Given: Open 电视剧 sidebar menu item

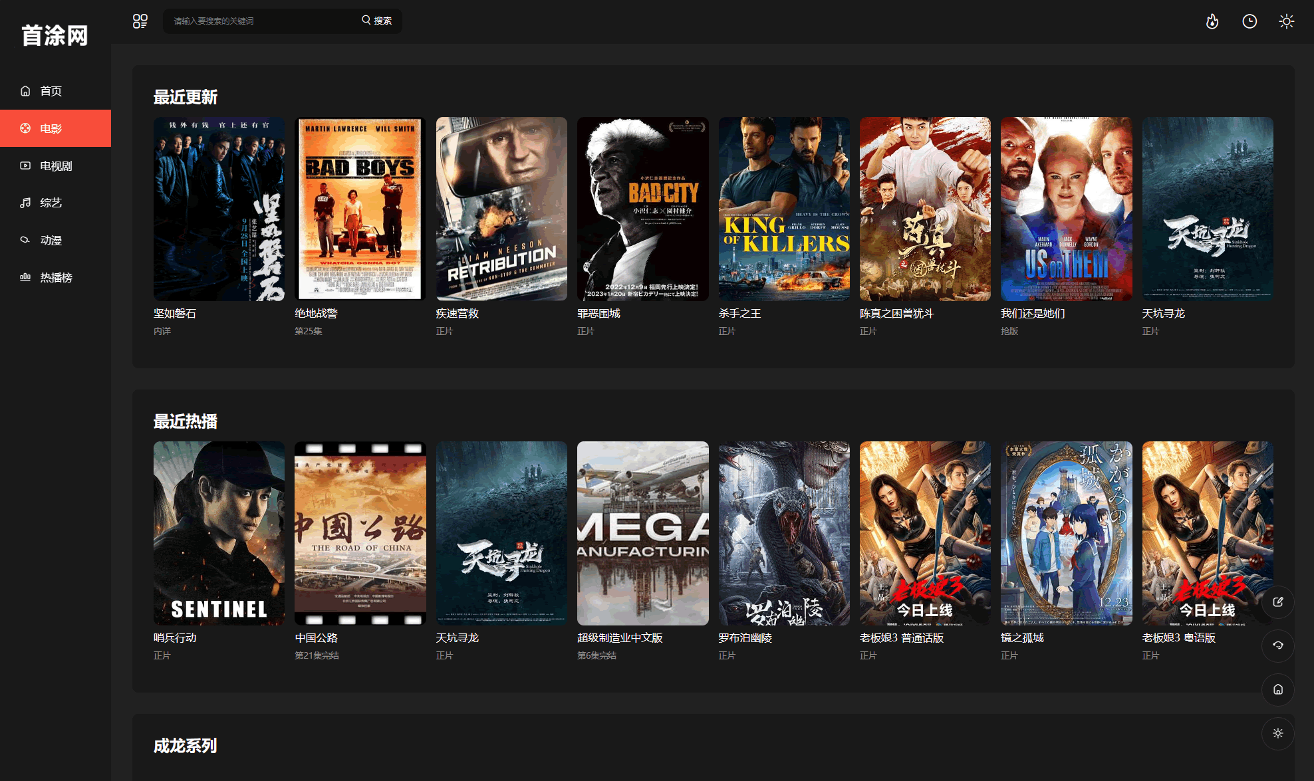Looking at the screenshot, I should (x=56, y=166).
